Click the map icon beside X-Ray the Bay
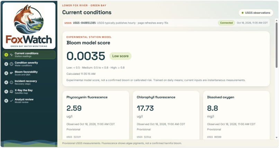This screenshot has height=148, width=279. click(x=11, y=92)
